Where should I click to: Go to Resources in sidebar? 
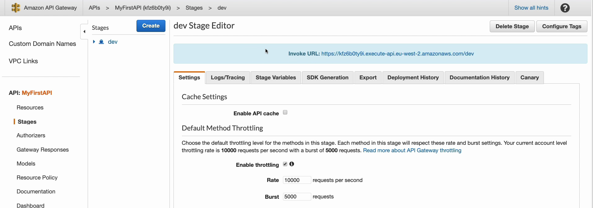coord(30,108)
